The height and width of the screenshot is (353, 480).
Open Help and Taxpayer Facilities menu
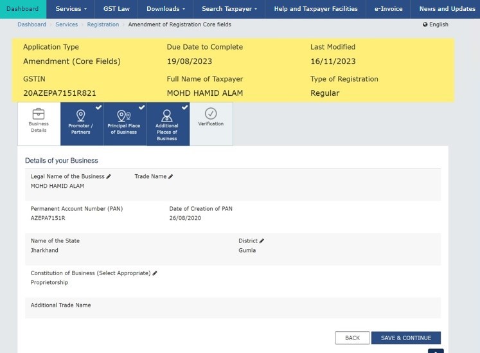[x=315, y=9]
